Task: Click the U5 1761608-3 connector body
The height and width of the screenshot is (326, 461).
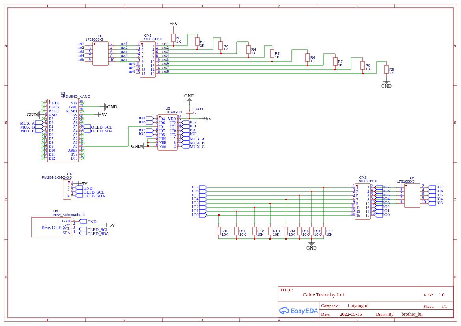Action: pyautogui.click(x=412, y=196)
